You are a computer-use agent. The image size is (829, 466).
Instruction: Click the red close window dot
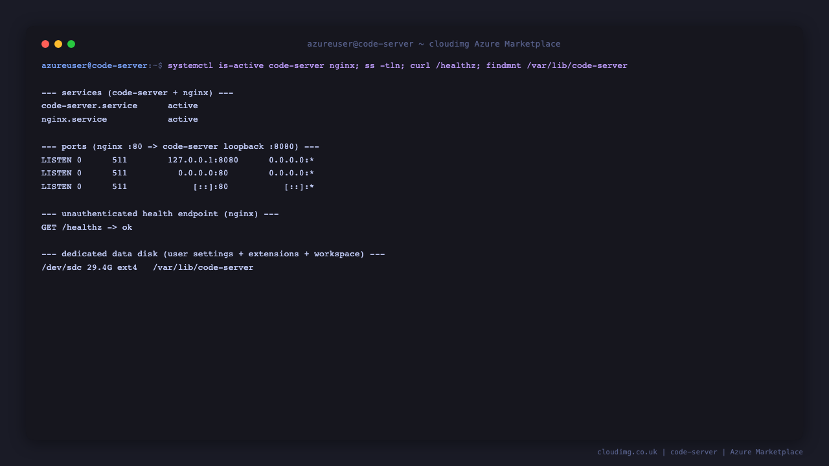pyautogui.click(x=45, y=44)
